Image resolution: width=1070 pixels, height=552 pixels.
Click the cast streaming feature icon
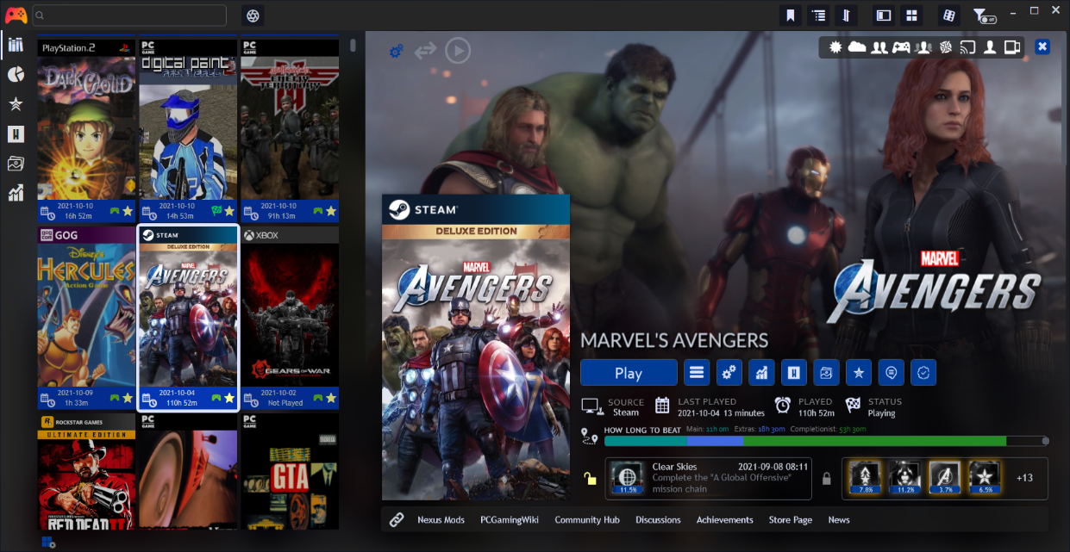click(968, 47)
